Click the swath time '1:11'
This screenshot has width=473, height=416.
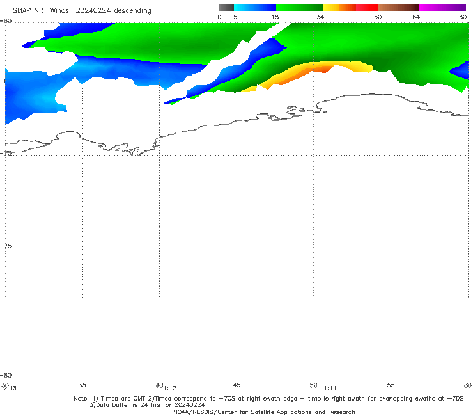[330, 388]
